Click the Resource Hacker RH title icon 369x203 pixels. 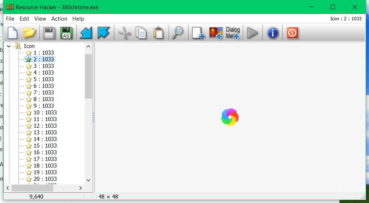point(10,7)
